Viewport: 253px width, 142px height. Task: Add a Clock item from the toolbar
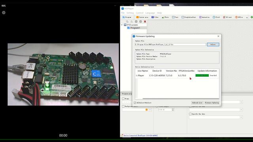pyautogui.click(x=216, y=17)
